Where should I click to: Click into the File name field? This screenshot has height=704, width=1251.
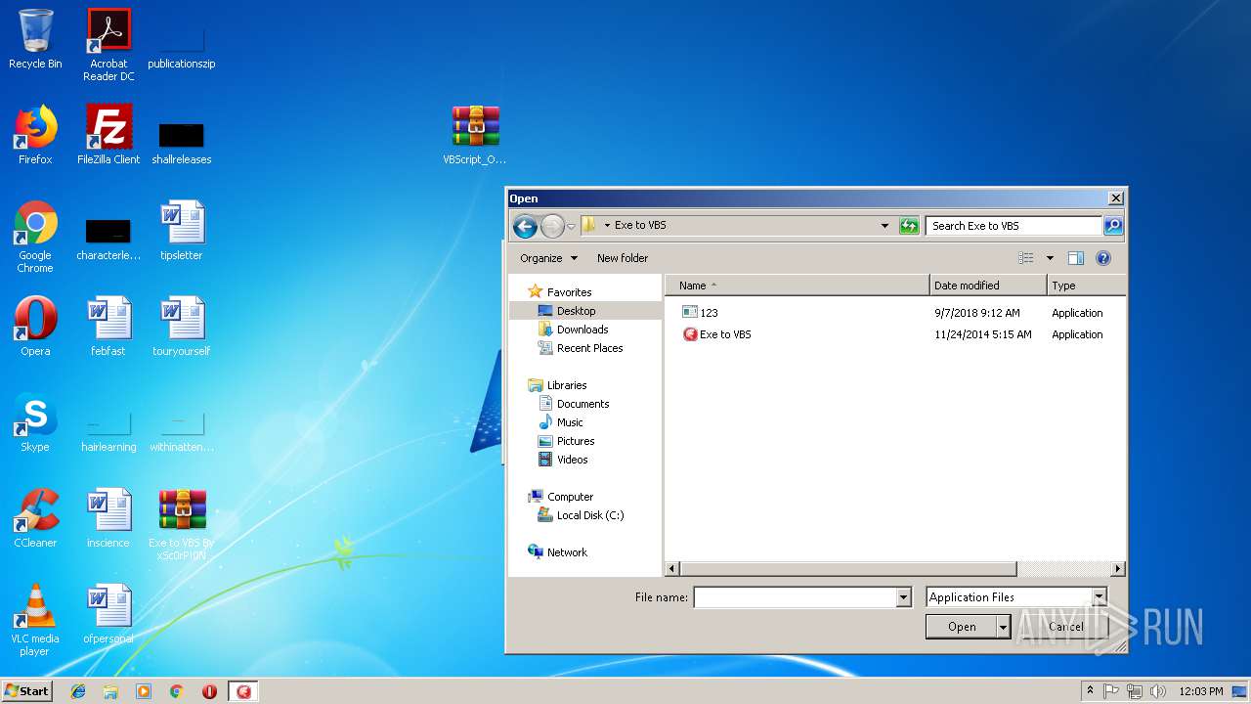(x=795, y=597)
